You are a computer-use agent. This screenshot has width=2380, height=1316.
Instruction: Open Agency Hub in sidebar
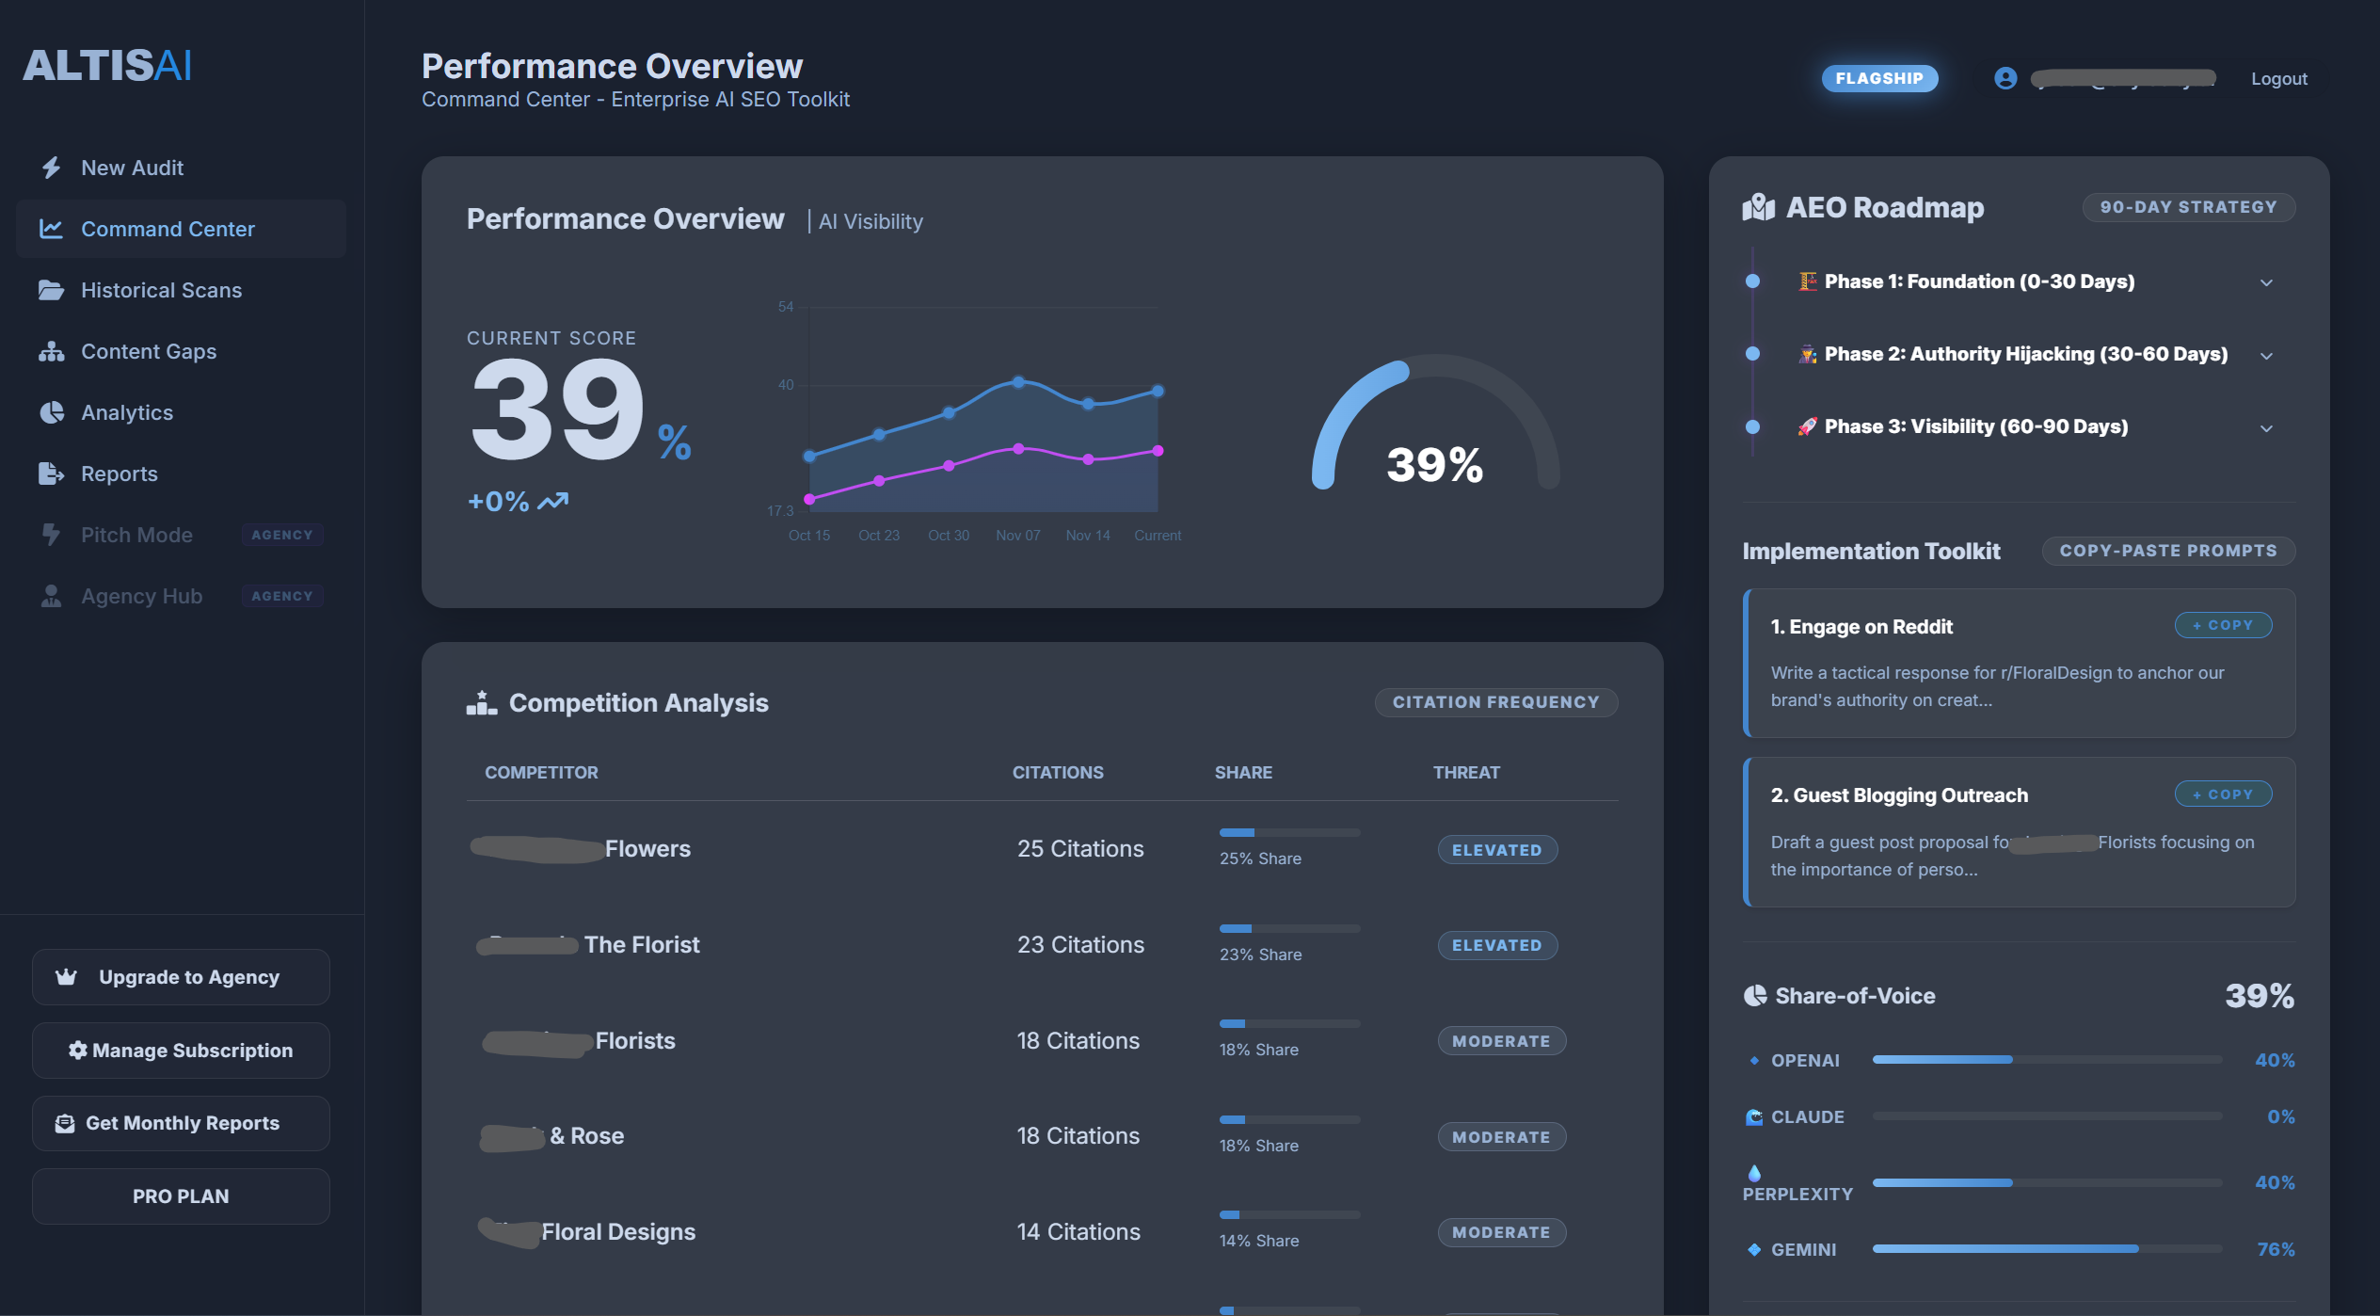point(181,596)
